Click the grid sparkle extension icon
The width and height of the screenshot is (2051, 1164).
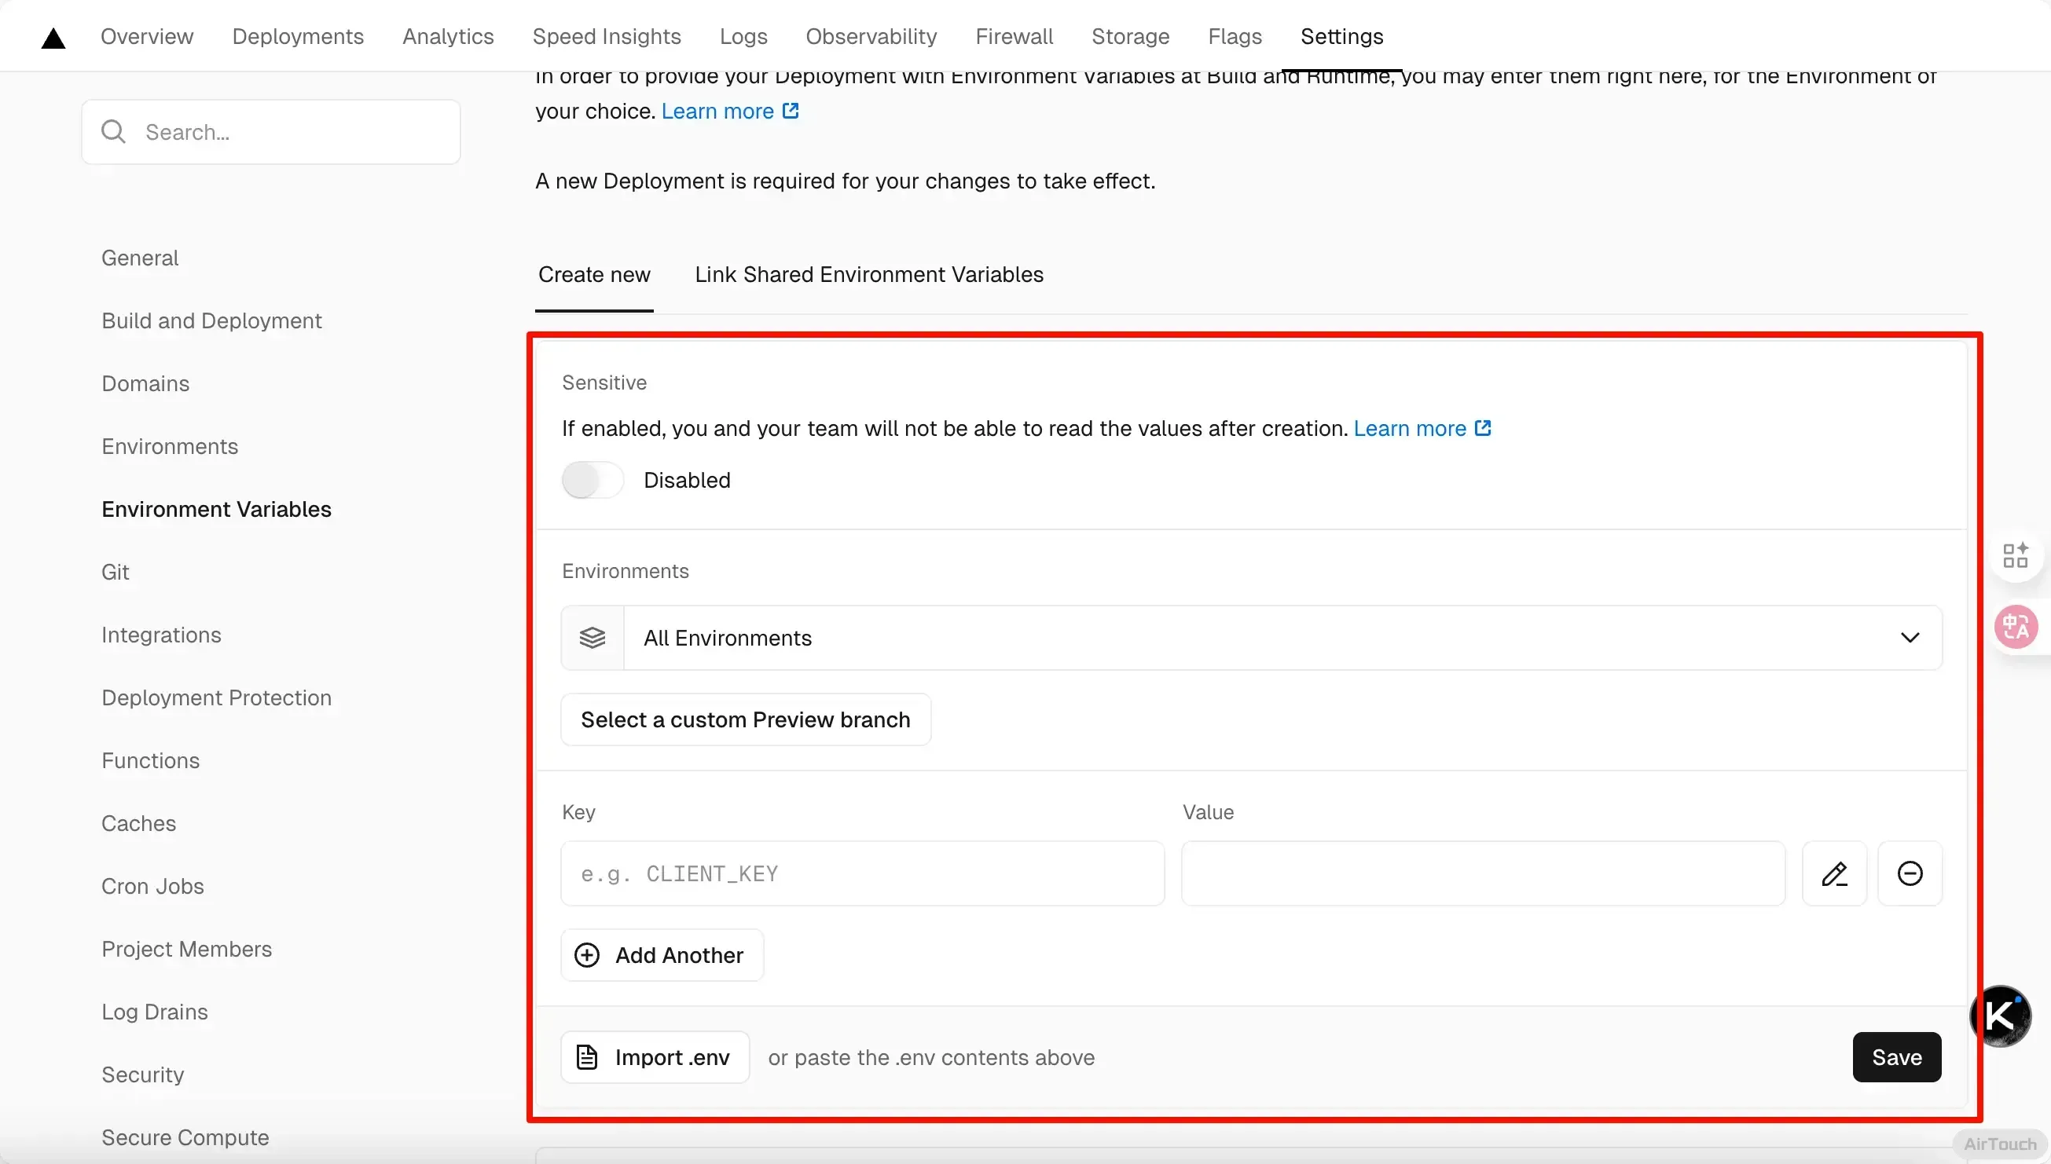click(2015, 555)
